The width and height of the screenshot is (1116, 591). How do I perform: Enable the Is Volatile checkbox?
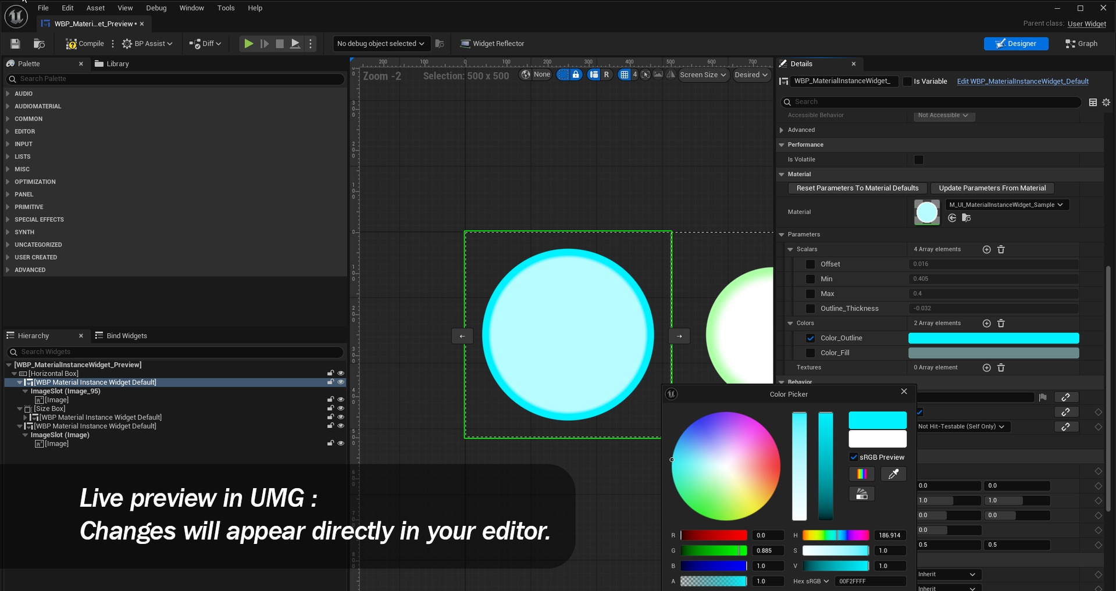[x=919, y=160]
